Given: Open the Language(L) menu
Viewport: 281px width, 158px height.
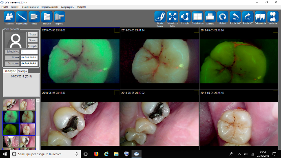Looking at the screenshot, I should click(x=68, y=7).
